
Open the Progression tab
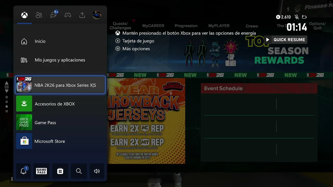point(186,26)
